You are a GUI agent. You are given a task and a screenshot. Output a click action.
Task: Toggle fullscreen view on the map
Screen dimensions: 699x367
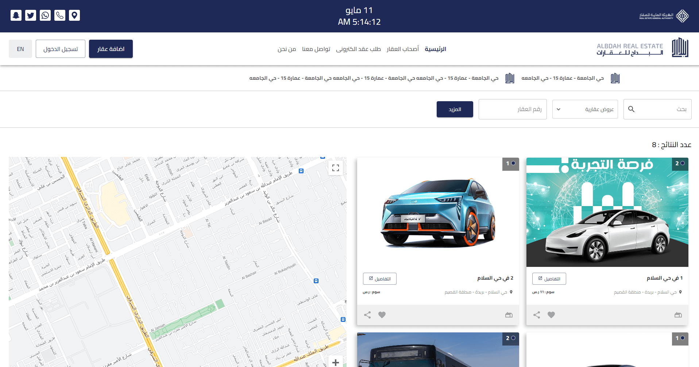pyautogui.click(x=336, y=168)
